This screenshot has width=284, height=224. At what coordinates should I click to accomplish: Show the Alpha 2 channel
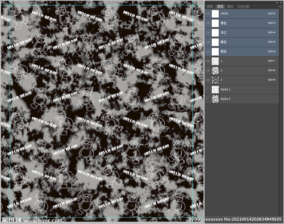(x=208, y=99)
